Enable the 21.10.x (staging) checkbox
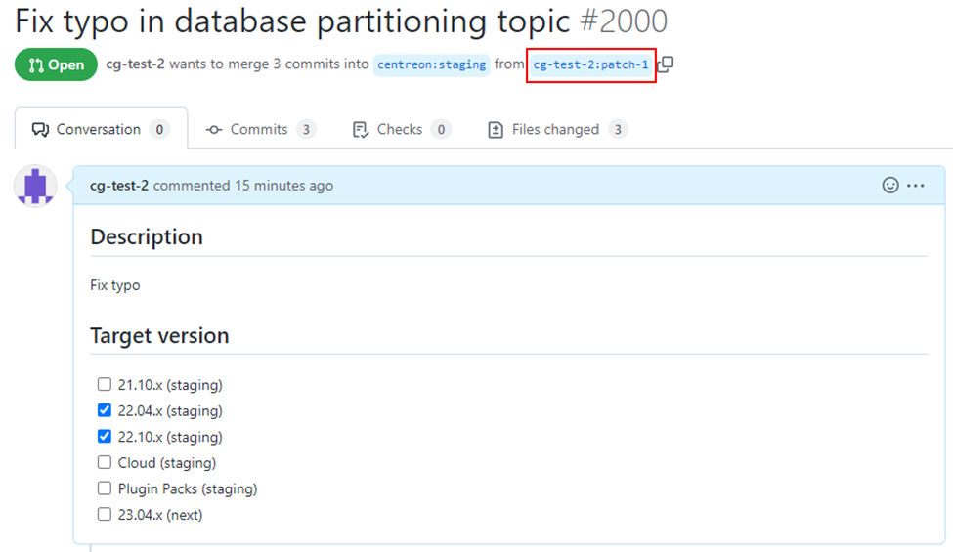 tap(105, 384)
